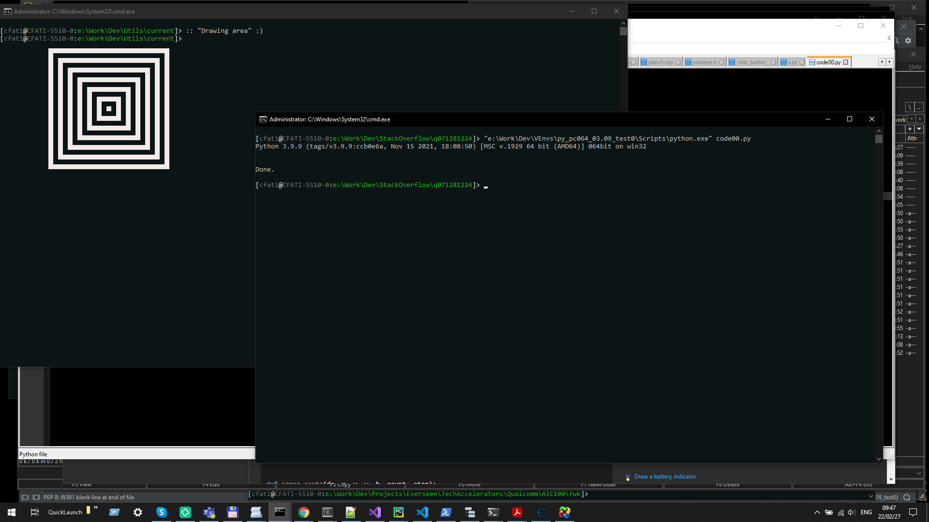Close the yololayer.h tab

pos(722,62)
